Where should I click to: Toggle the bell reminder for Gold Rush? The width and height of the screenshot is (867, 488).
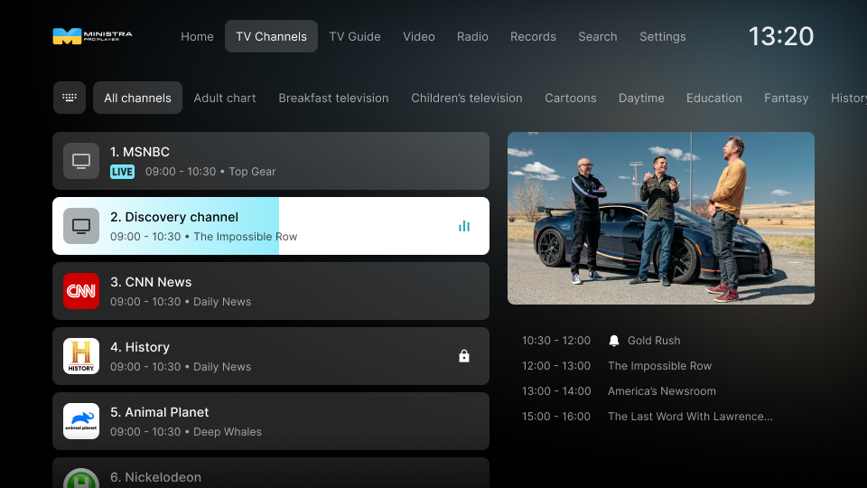614,341
